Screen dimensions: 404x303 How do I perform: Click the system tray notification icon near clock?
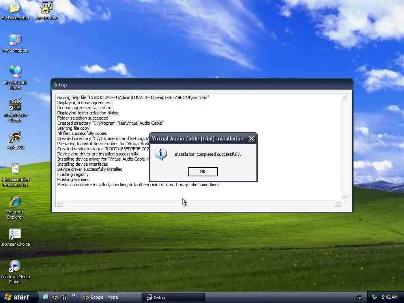(x=374, y=297)
